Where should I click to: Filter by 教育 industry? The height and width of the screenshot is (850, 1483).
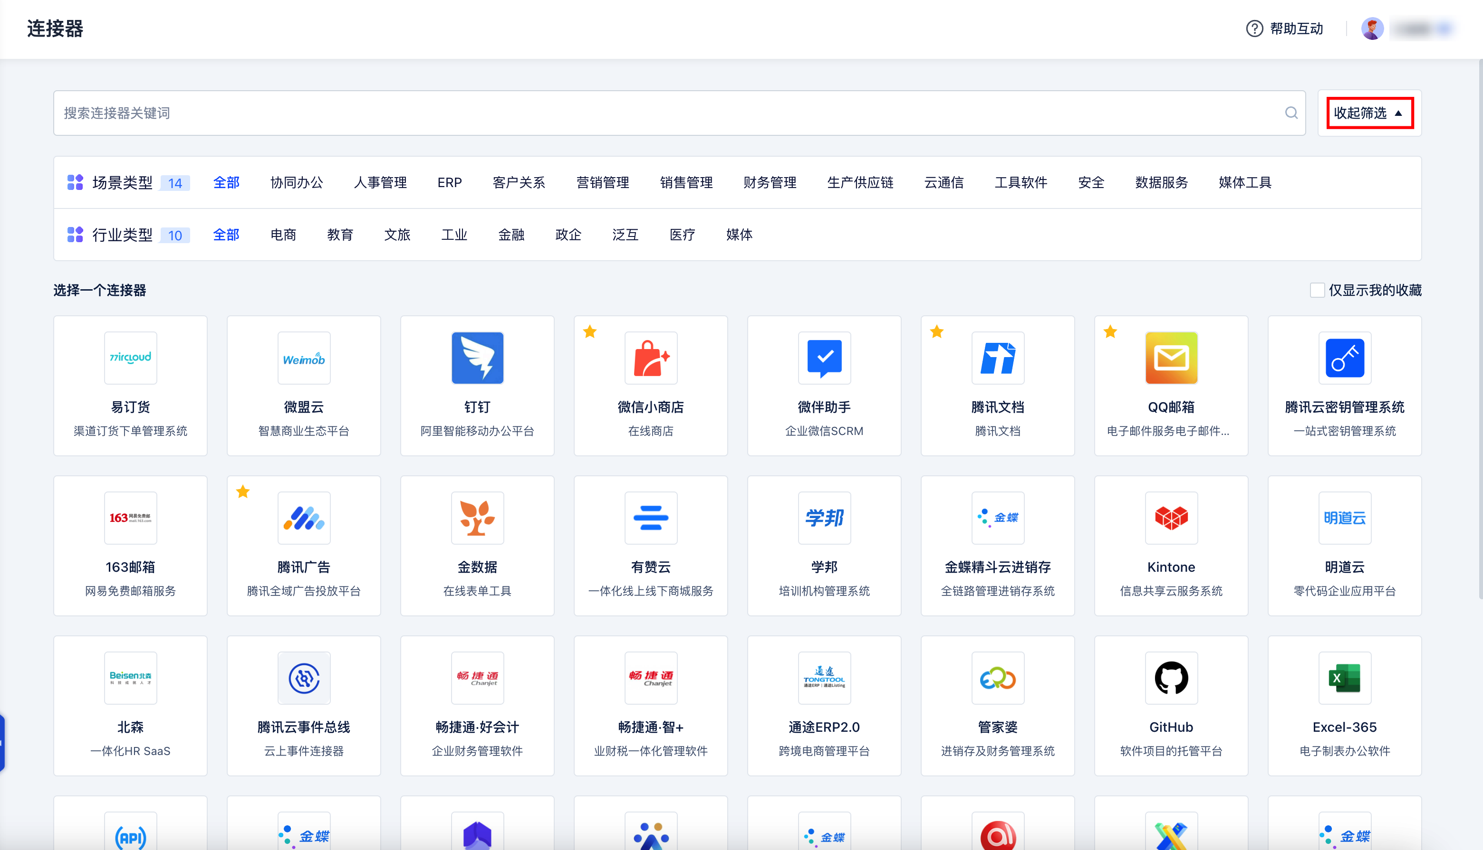[340, 235]
